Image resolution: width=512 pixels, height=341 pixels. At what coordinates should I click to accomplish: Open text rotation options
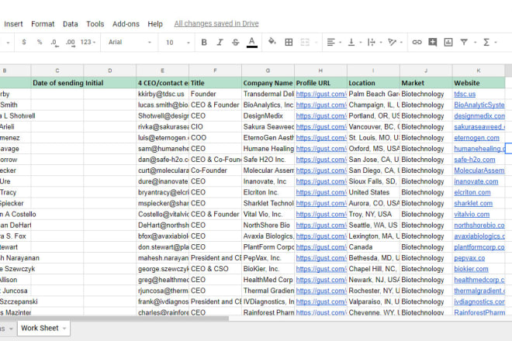(x=392, y=43)
